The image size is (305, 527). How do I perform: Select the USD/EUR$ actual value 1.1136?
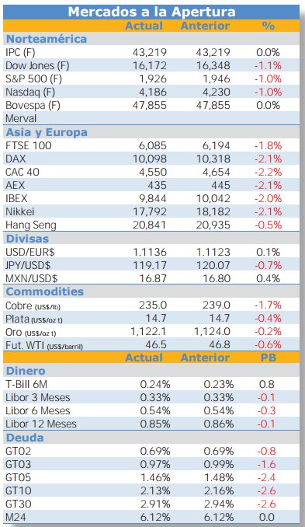pyautogui.click(x=150, y=252)
